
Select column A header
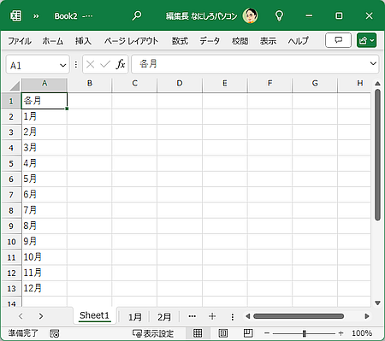click(44, 84)
